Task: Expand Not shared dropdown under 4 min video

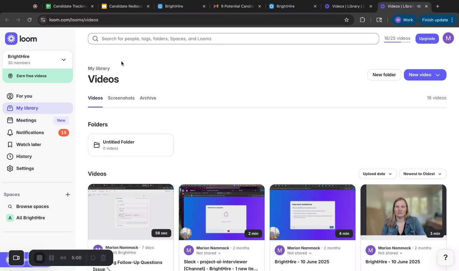Action: tap(299, 253)
